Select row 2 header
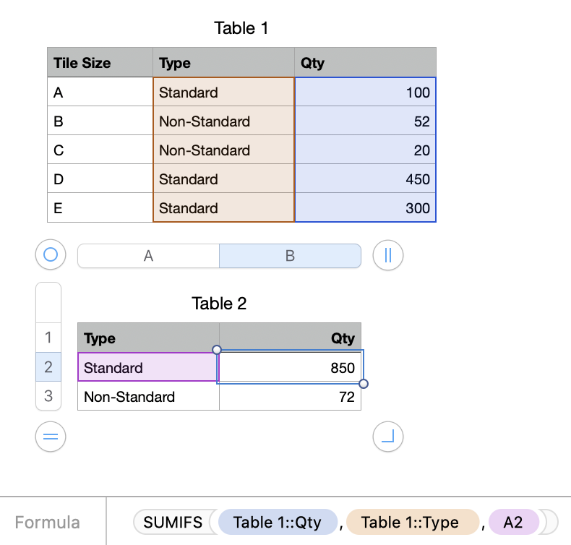Viewport: 571px width, 545px height. coord(48,367)
